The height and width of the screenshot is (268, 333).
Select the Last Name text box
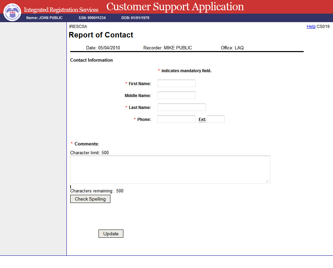tap(181, 107)
